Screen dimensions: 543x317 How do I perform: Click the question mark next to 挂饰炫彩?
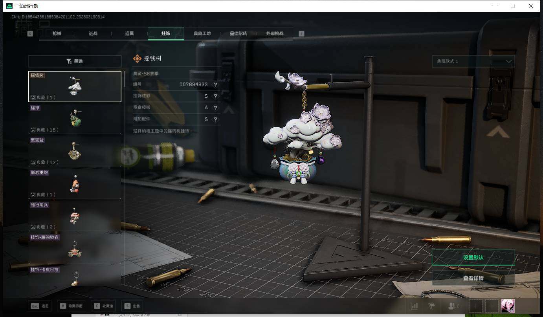[215, 96]
